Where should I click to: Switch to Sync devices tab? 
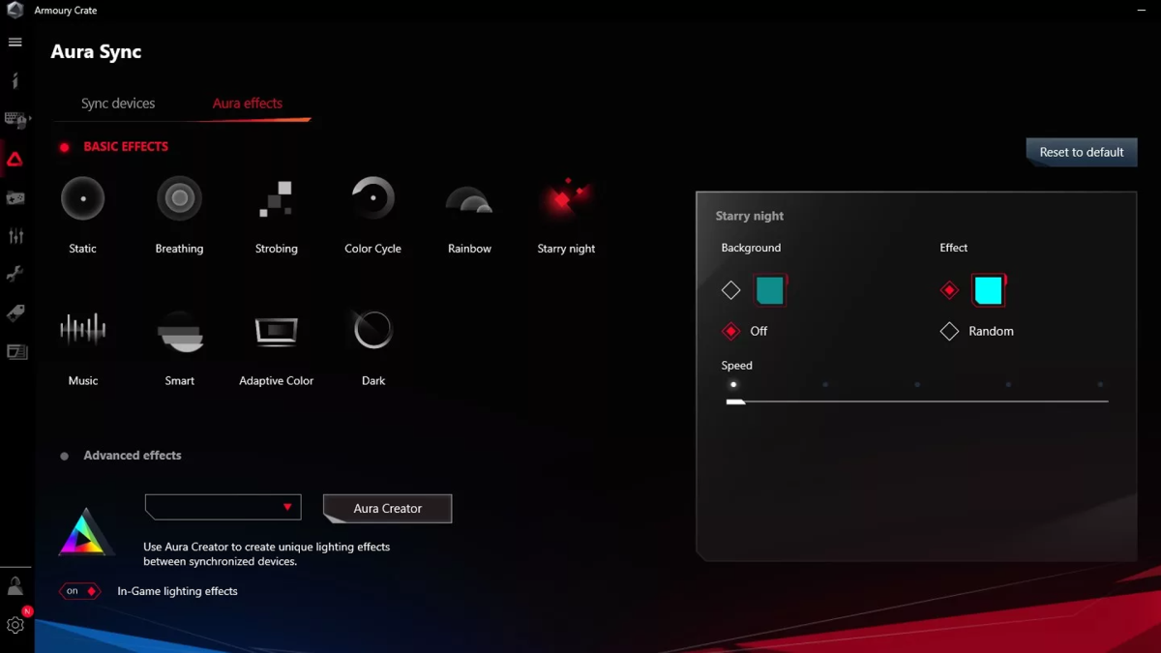(x=118, y=104)
